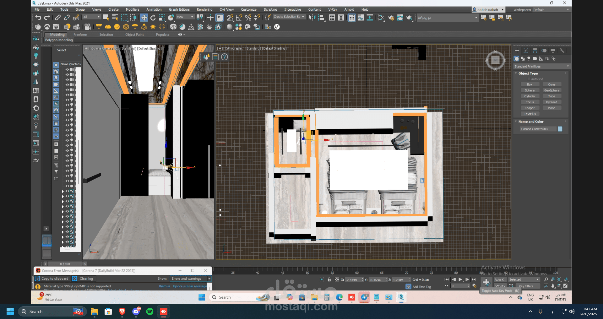Click the Pan View hand icon
The image size is (603, 319).
click(553, 286)
